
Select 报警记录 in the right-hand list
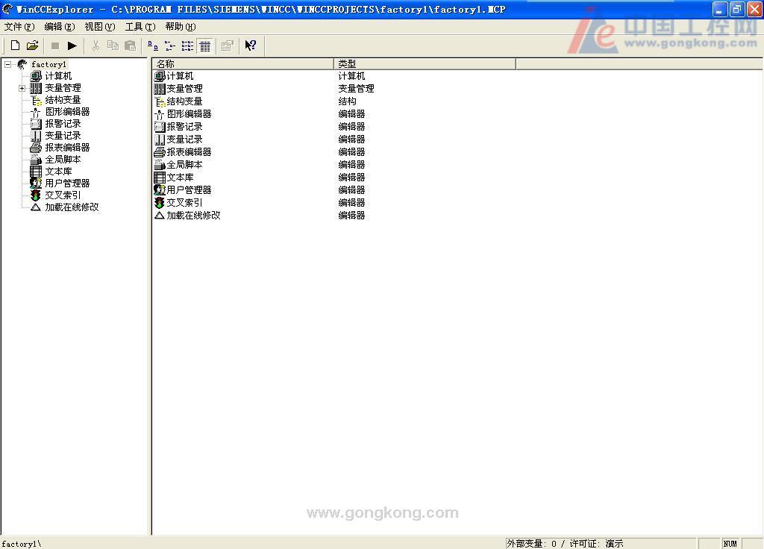(x=184, y=127)
